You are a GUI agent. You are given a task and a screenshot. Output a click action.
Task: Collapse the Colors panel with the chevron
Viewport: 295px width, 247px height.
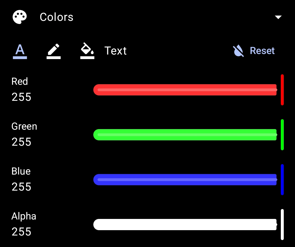(x=278, y=17)
